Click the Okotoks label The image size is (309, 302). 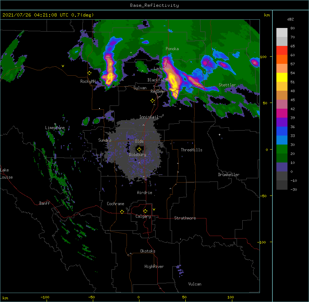tap(148, 251)
